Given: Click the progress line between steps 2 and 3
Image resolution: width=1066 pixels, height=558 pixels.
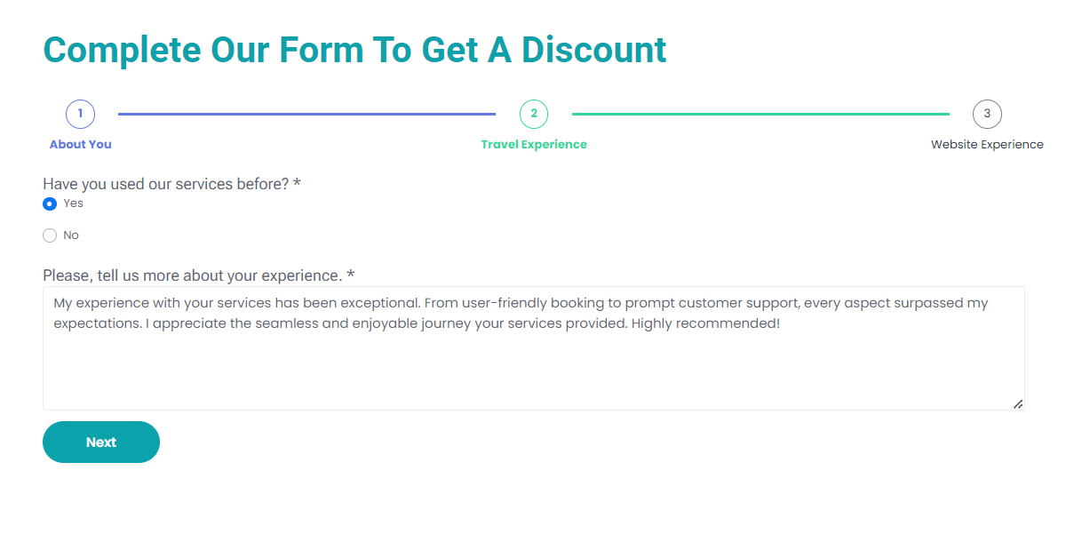Looking at the screenshot, I should pos(760,114).
